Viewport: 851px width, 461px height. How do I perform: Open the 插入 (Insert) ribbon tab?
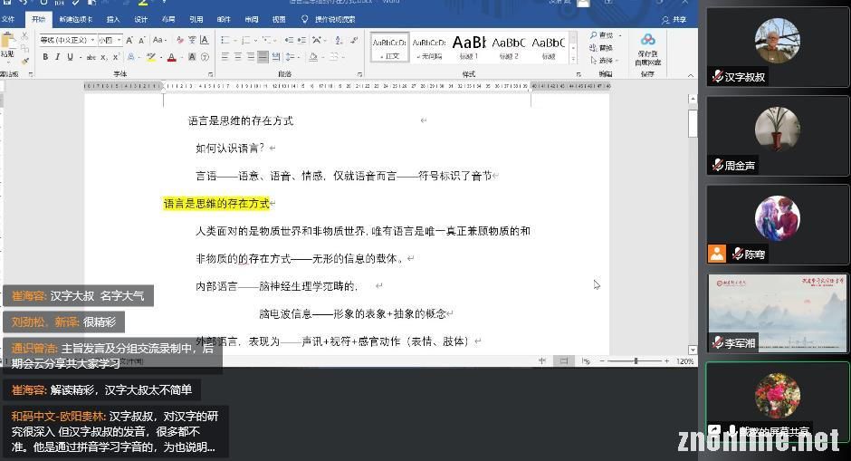(x=113, y=19)
